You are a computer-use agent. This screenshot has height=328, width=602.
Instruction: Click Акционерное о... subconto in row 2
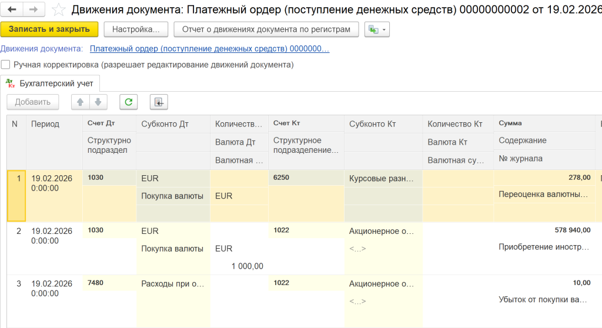[x=383, y=231]
